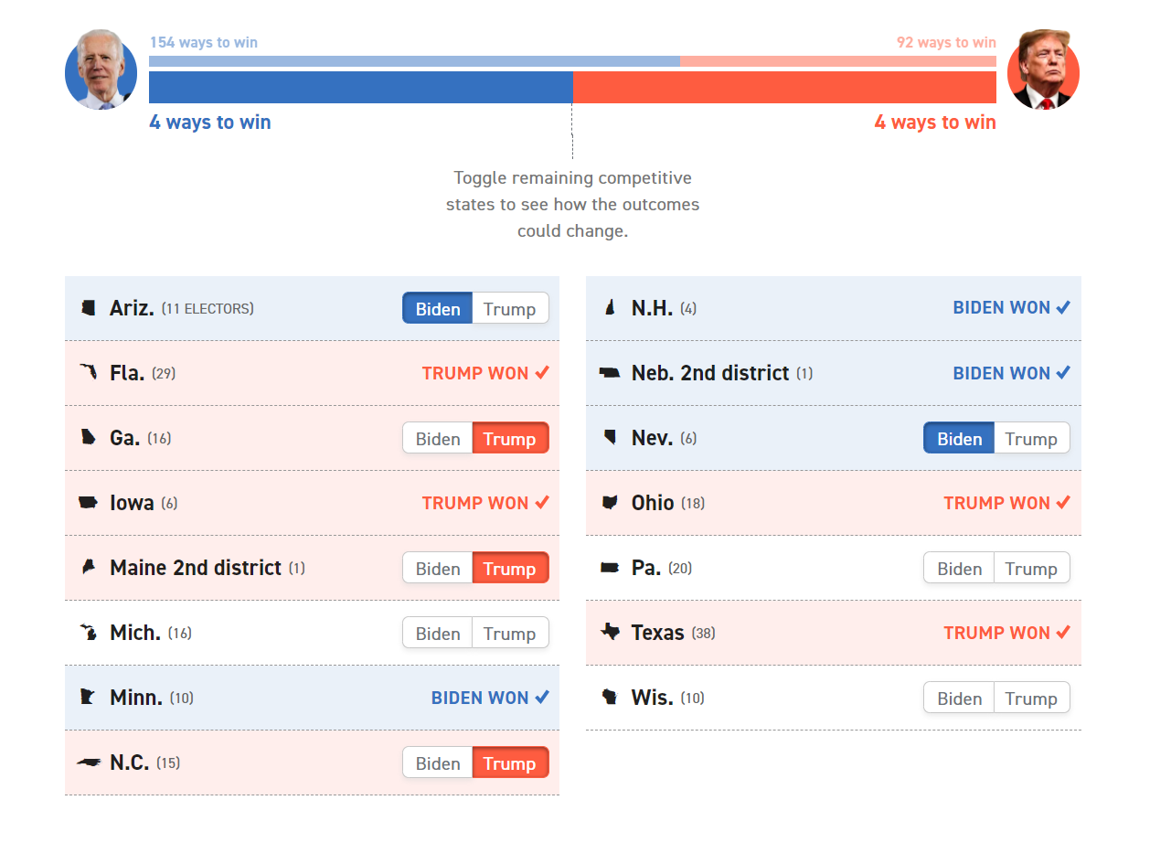Viewport: 1171px width, 864px height.
Task: Pick Trump for Pennsylvania
Action: [x=1030, y=569]
